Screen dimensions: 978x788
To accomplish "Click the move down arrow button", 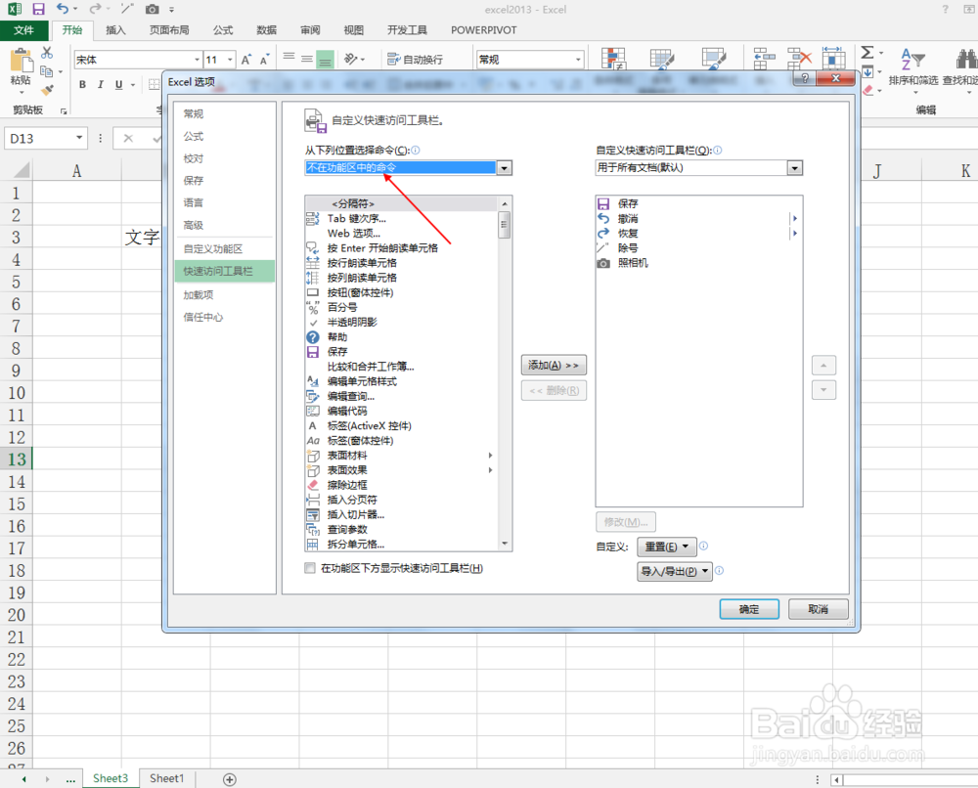I will click(x=823, y=390).
